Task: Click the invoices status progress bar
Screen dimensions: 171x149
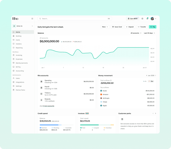Action: click(x=97, y=125)
